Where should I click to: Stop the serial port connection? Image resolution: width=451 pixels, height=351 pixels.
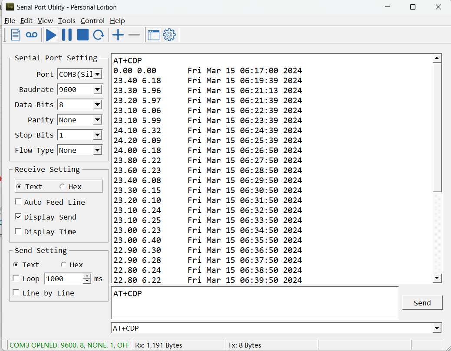[83, 35]
